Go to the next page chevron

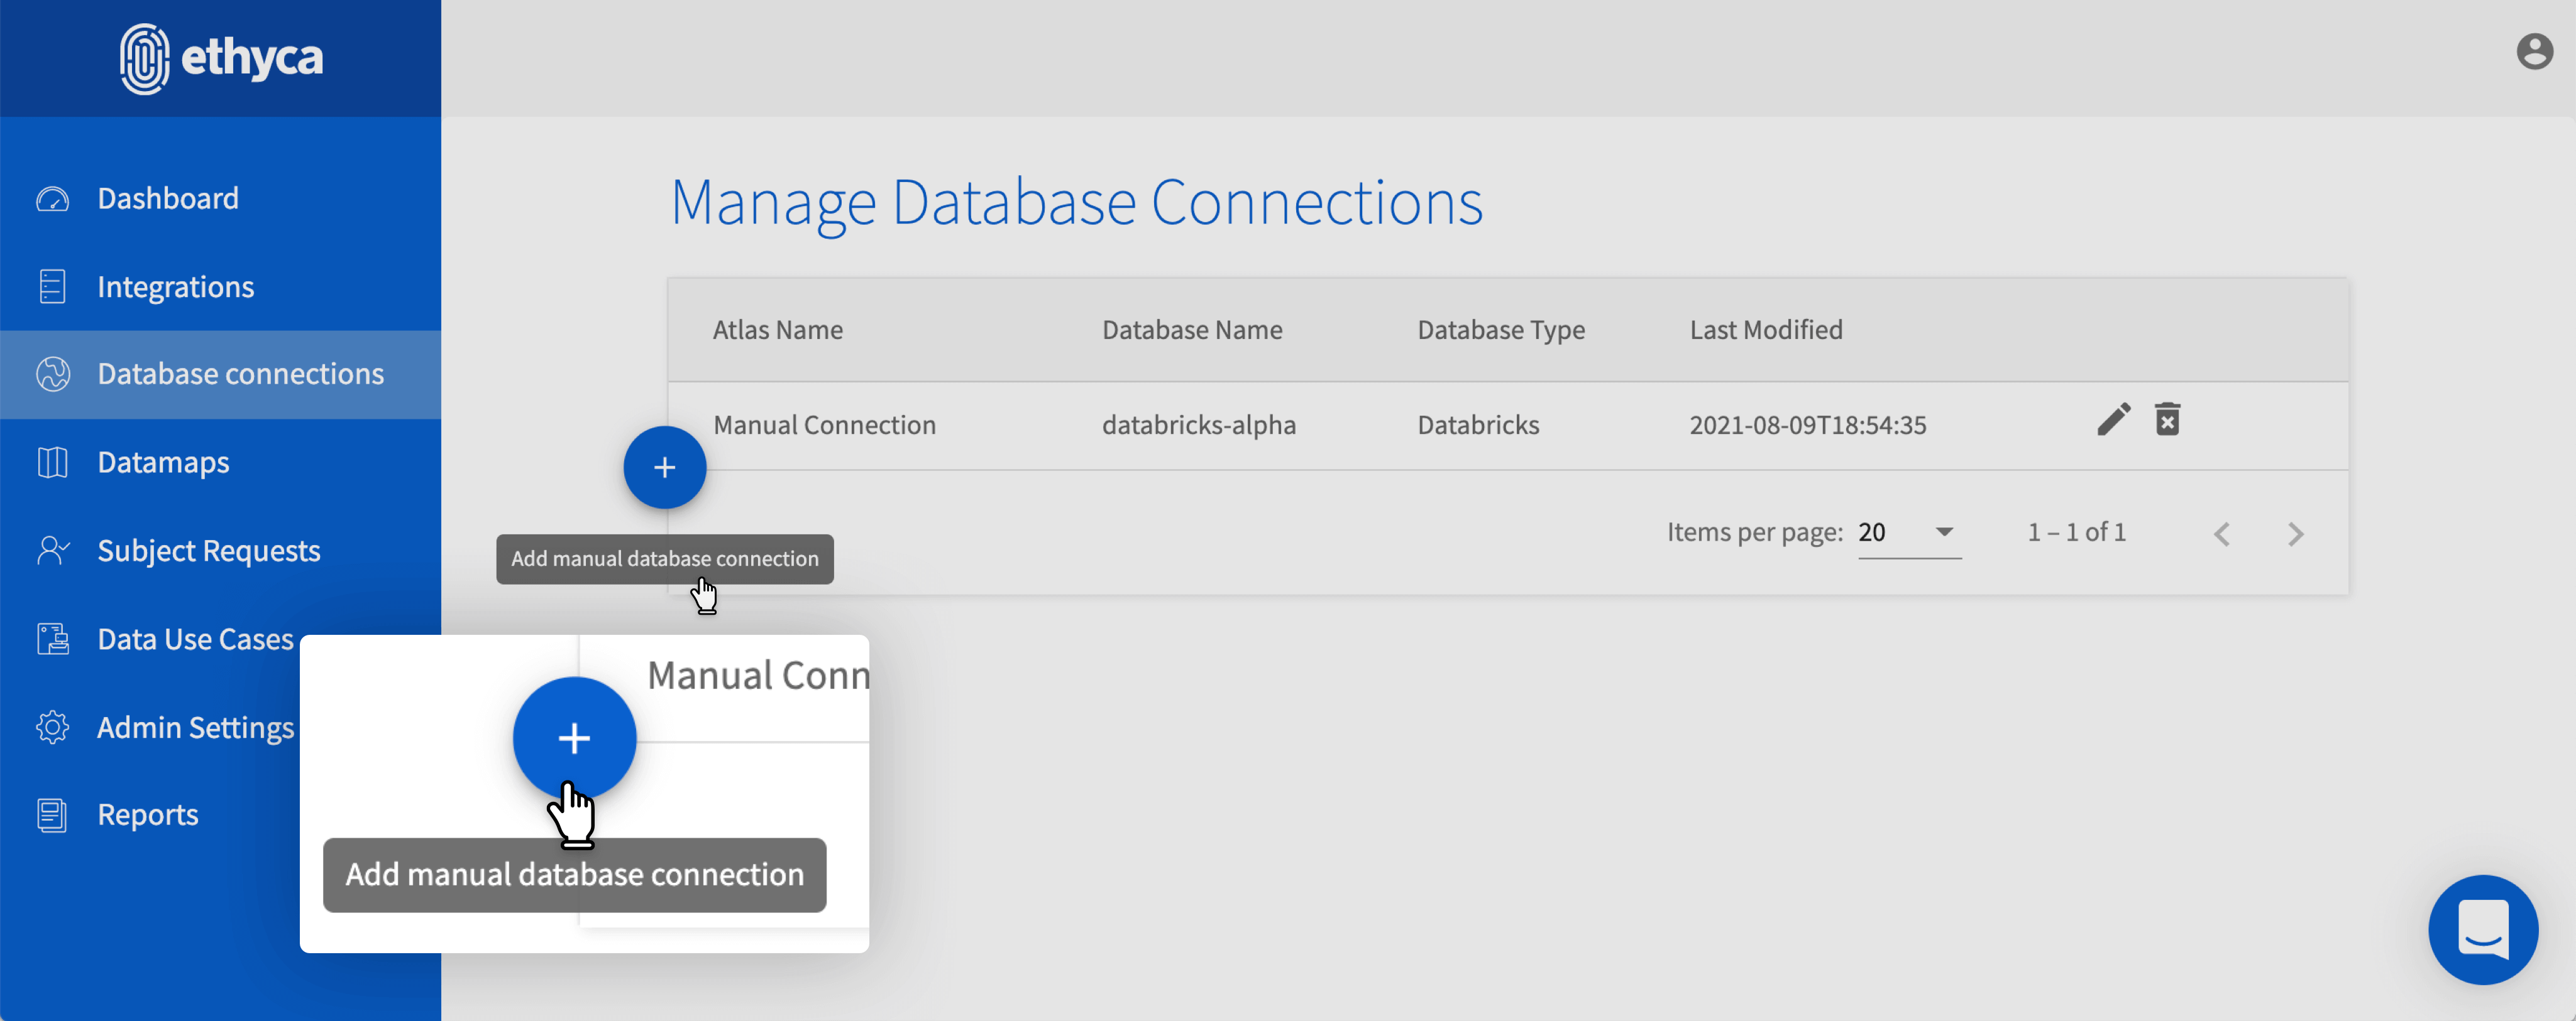(x=2295, y=534)
